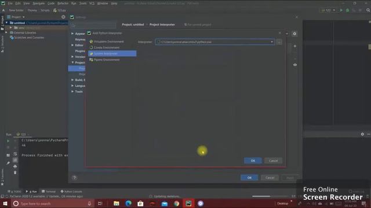This screenshot has width=371, height=208.
Task: Collapse the untitled project root folder
Action: coord(6,23)
